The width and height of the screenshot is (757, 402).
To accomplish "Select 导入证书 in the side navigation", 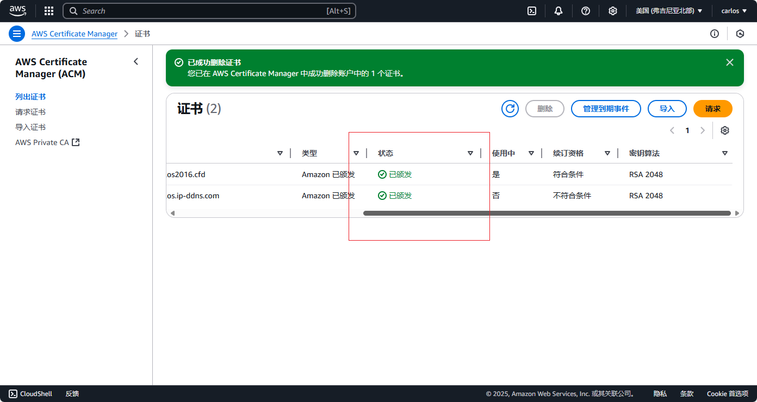I will (x=30, y=127).
